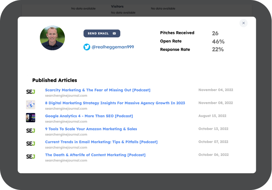Click the date October 13, 2022
Viewport: 272px width, 190px height.
(x=214, y=129)
